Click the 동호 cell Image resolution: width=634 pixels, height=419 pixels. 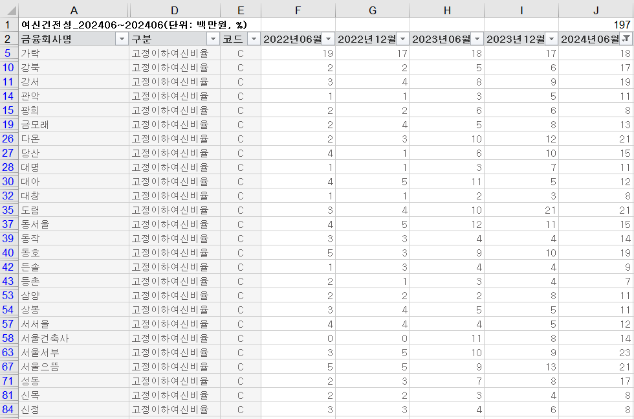pos(74,253)
